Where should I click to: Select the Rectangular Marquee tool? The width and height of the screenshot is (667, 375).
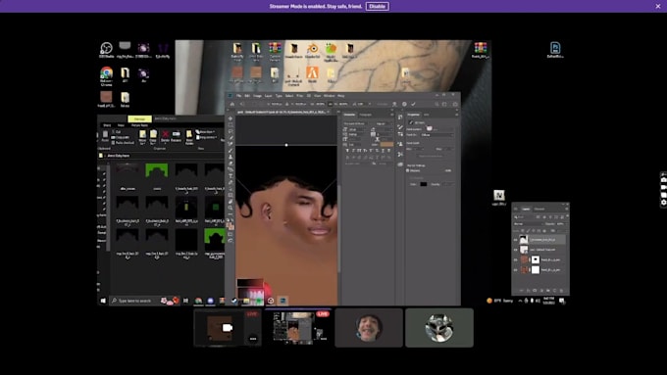(231, 125)
